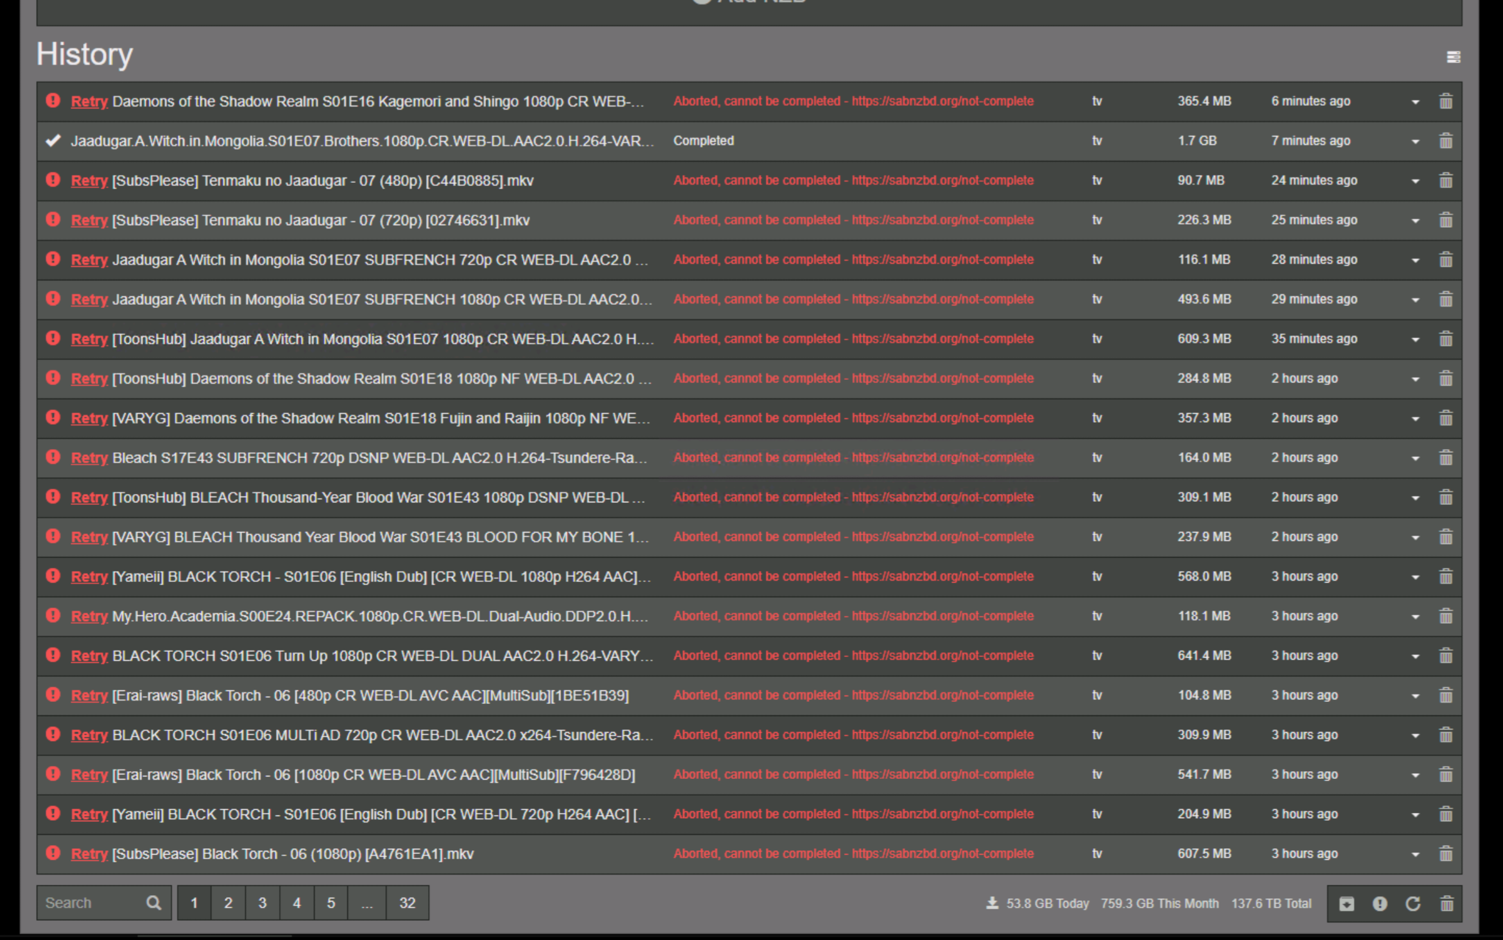Screen dimensions: 1503x940
Task: Retry ToonsHub BLEACH Thousand-Year Blood War S01E43
Action: tap(89, 497)
